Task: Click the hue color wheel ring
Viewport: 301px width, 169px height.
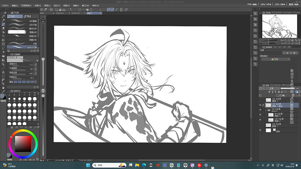Action: pos(23,131)
